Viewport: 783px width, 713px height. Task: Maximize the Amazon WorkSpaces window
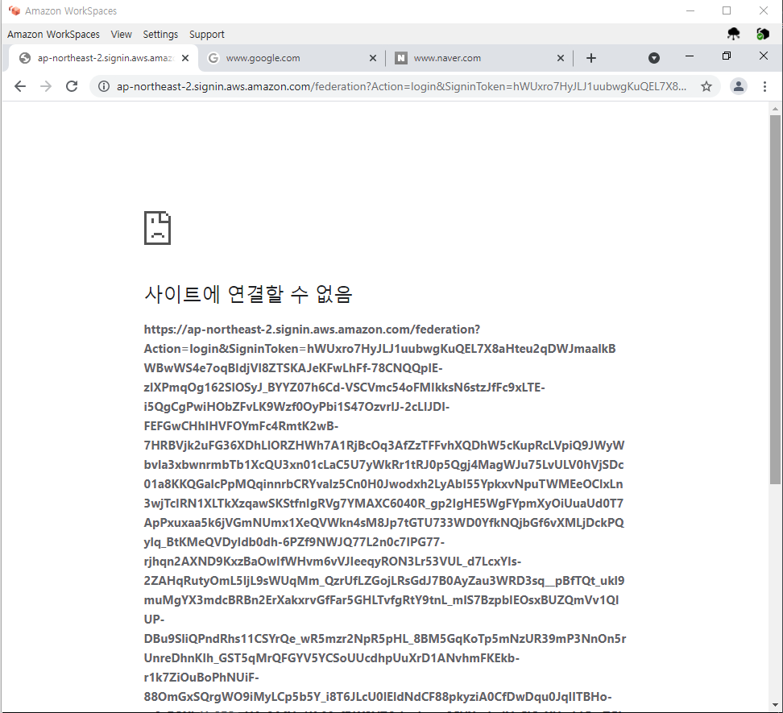click(727, 10)
